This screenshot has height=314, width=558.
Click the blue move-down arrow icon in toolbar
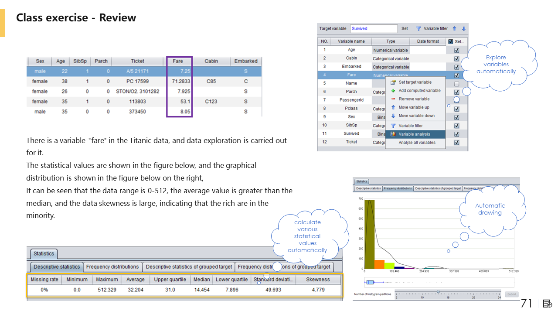tap(463, 29)
